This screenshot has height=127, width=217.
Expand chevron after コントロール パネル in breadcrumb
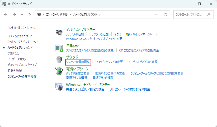[x=70, y=15]
